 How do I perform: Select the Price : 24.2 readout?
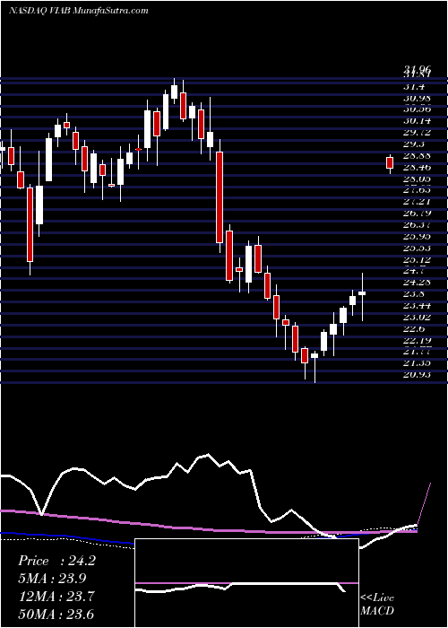point(56,561)
